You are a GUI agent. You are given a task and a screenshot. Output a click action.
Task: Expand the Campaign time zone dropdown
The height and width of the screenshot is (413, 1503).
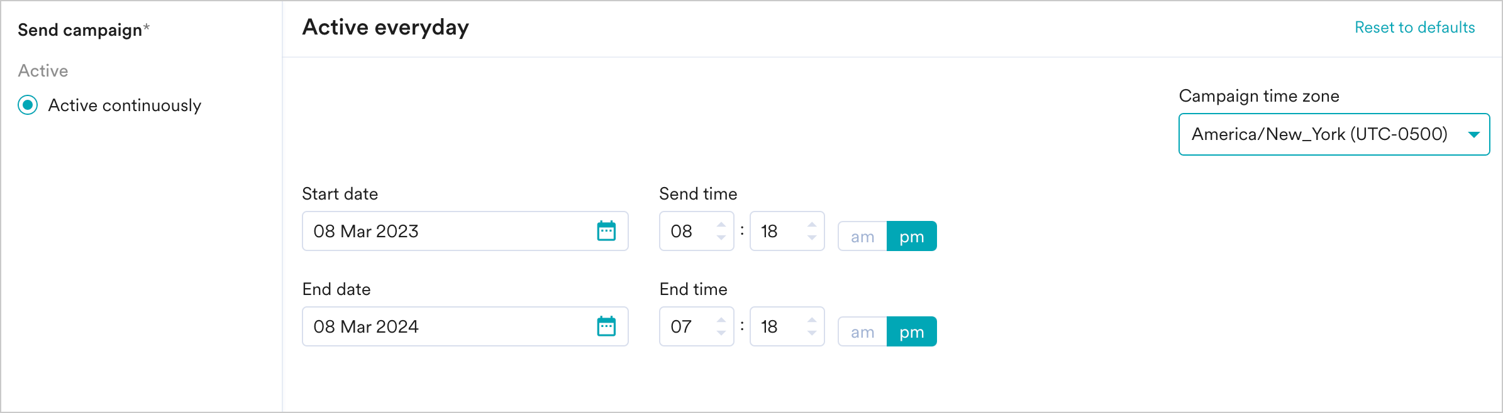click(x=1333, y=134)
